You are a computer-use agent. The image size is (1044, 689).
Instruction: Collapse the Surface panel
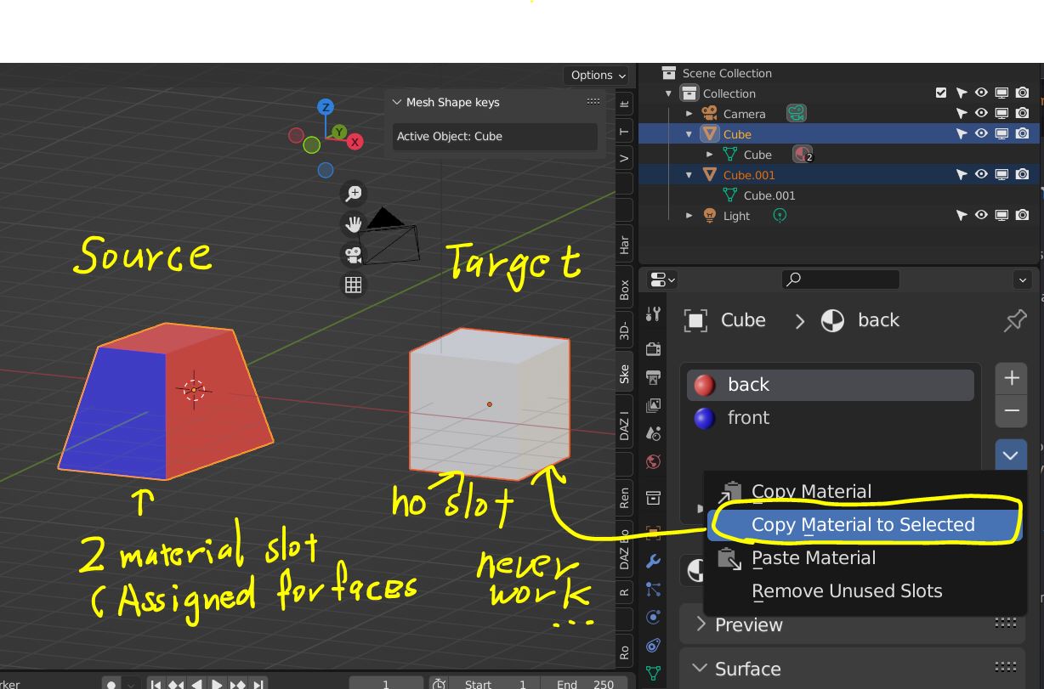(701, 669)
